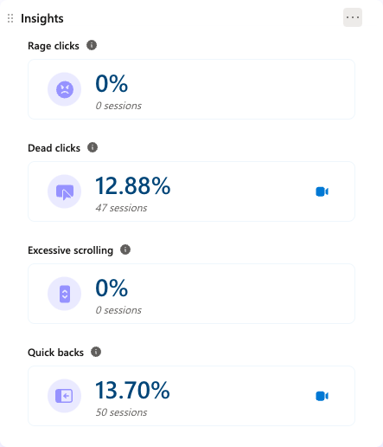Image resolution: width=383 pixels, height=447 pixels.
Task: Click the Dead clicks cursor icon
Action: pos(64,191)
